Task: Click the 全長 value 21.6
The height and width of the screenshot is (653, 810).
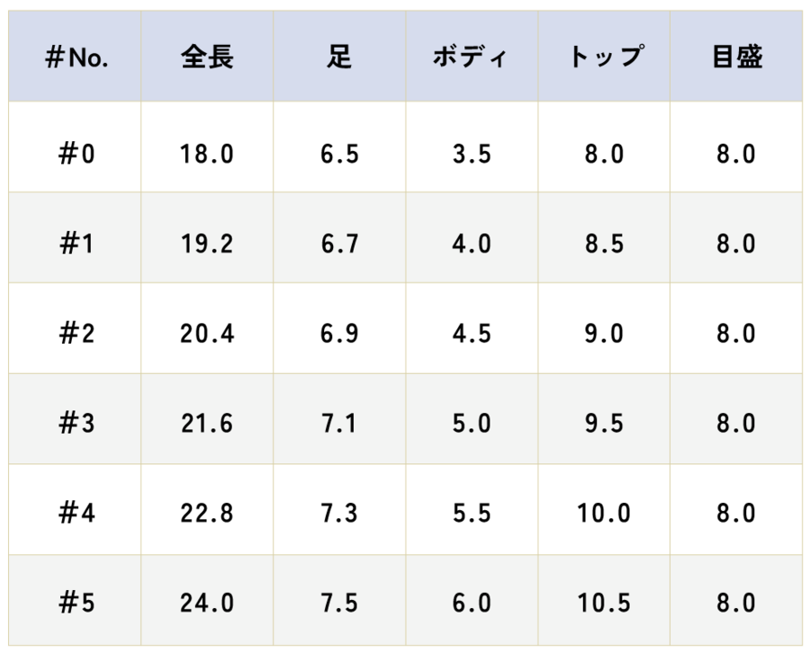Action: point(207,424)
